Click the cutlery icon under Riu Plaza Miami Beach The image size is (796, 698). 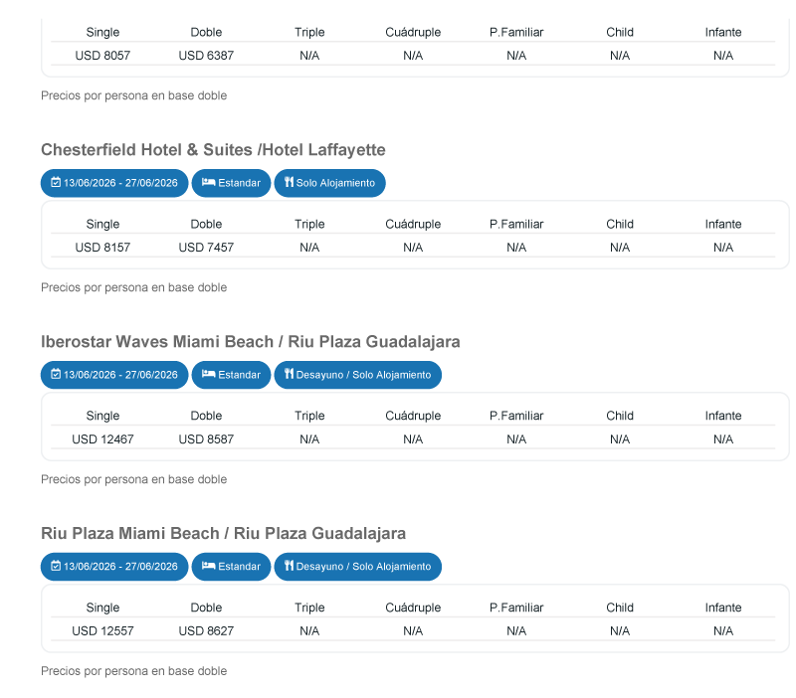click(289, 567)
